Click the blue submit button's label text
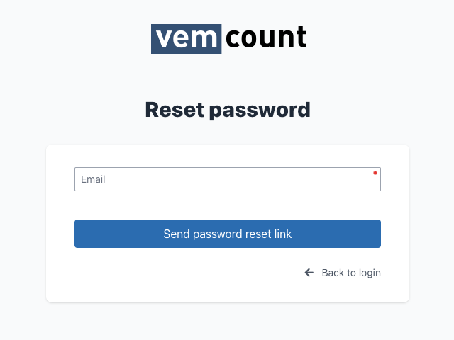This screenshot has height=340, width=454. click(x=228, y=234)
